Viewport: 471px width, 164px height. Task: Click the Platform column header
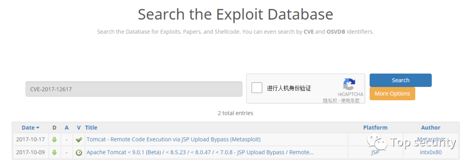point(375,127)
